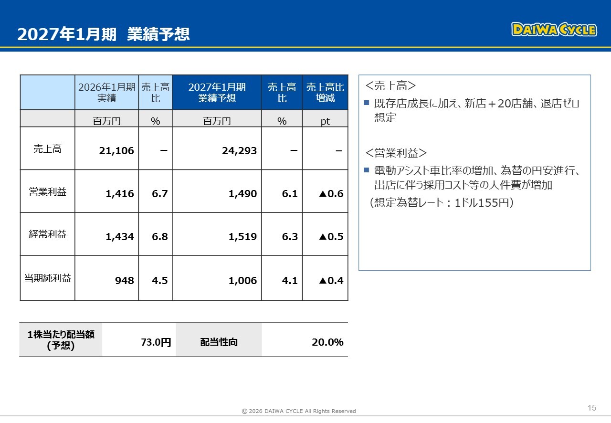
Task: Select the slide title 2027年1月期 業績予想
Action: pos(104,34)
